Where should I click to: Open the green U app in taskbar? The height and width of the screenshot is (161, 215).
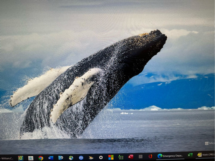[21, 158]
